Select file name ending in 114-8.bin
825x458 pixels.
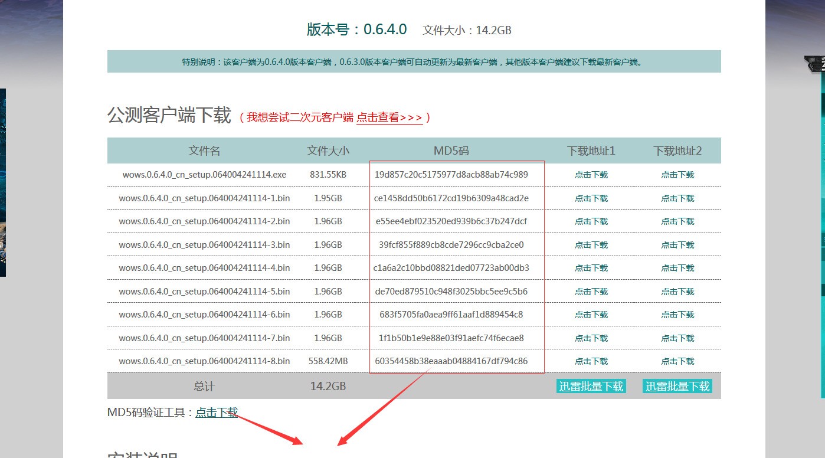point(204,361)
